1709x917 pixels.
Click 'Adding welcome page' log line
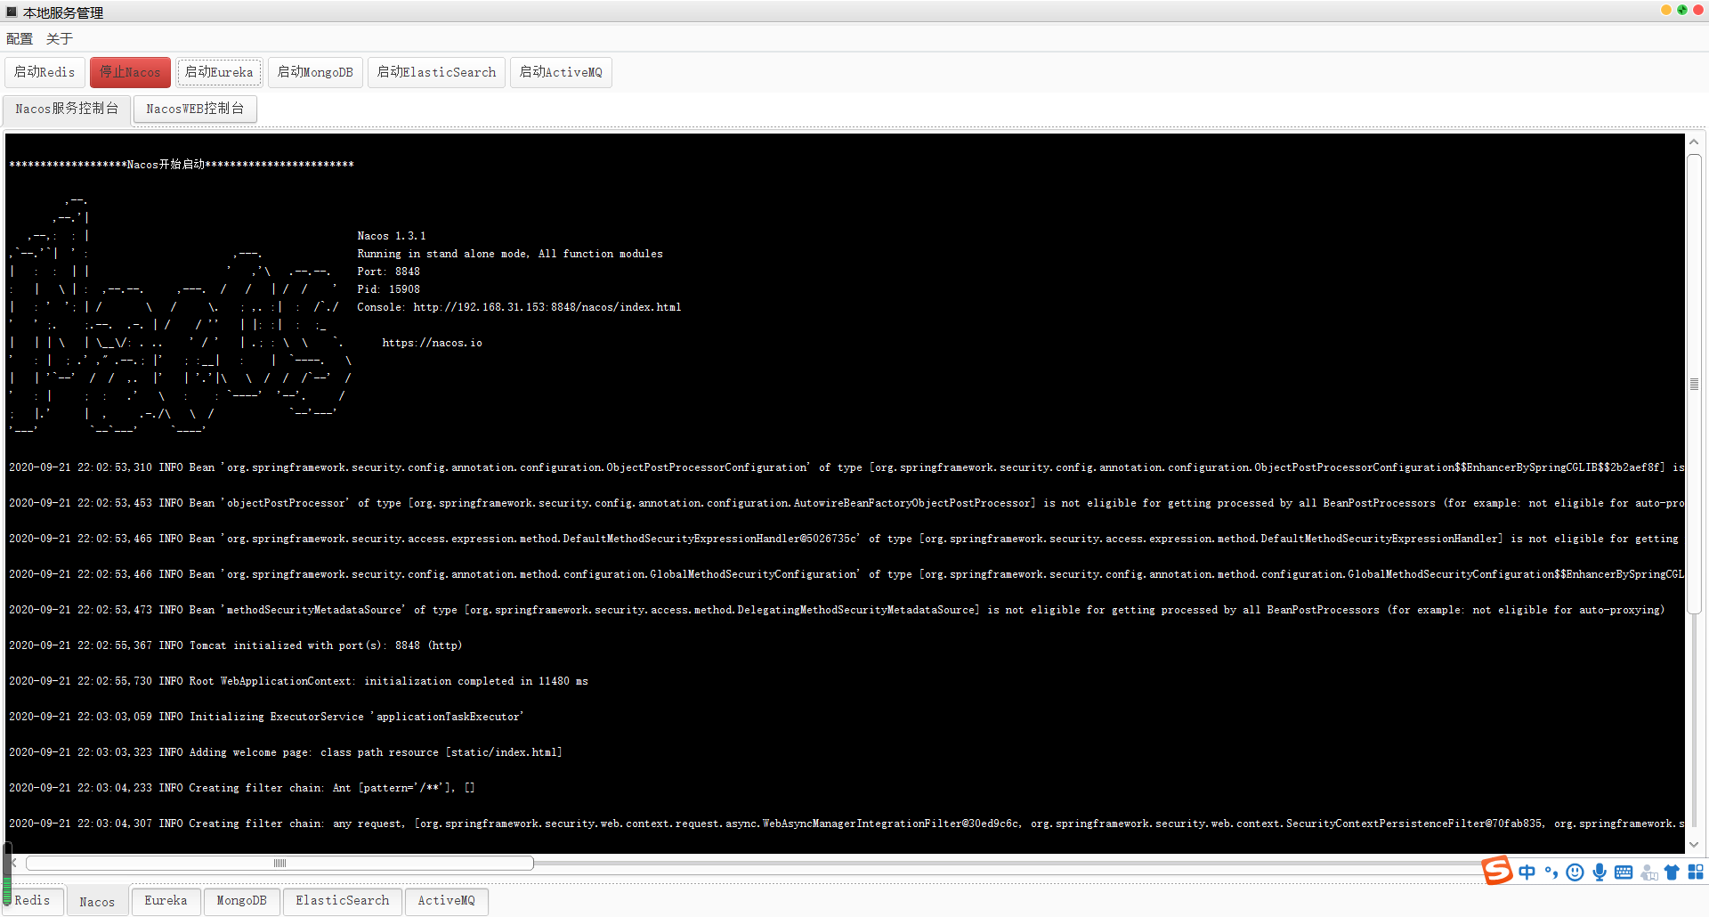(286, 752)
